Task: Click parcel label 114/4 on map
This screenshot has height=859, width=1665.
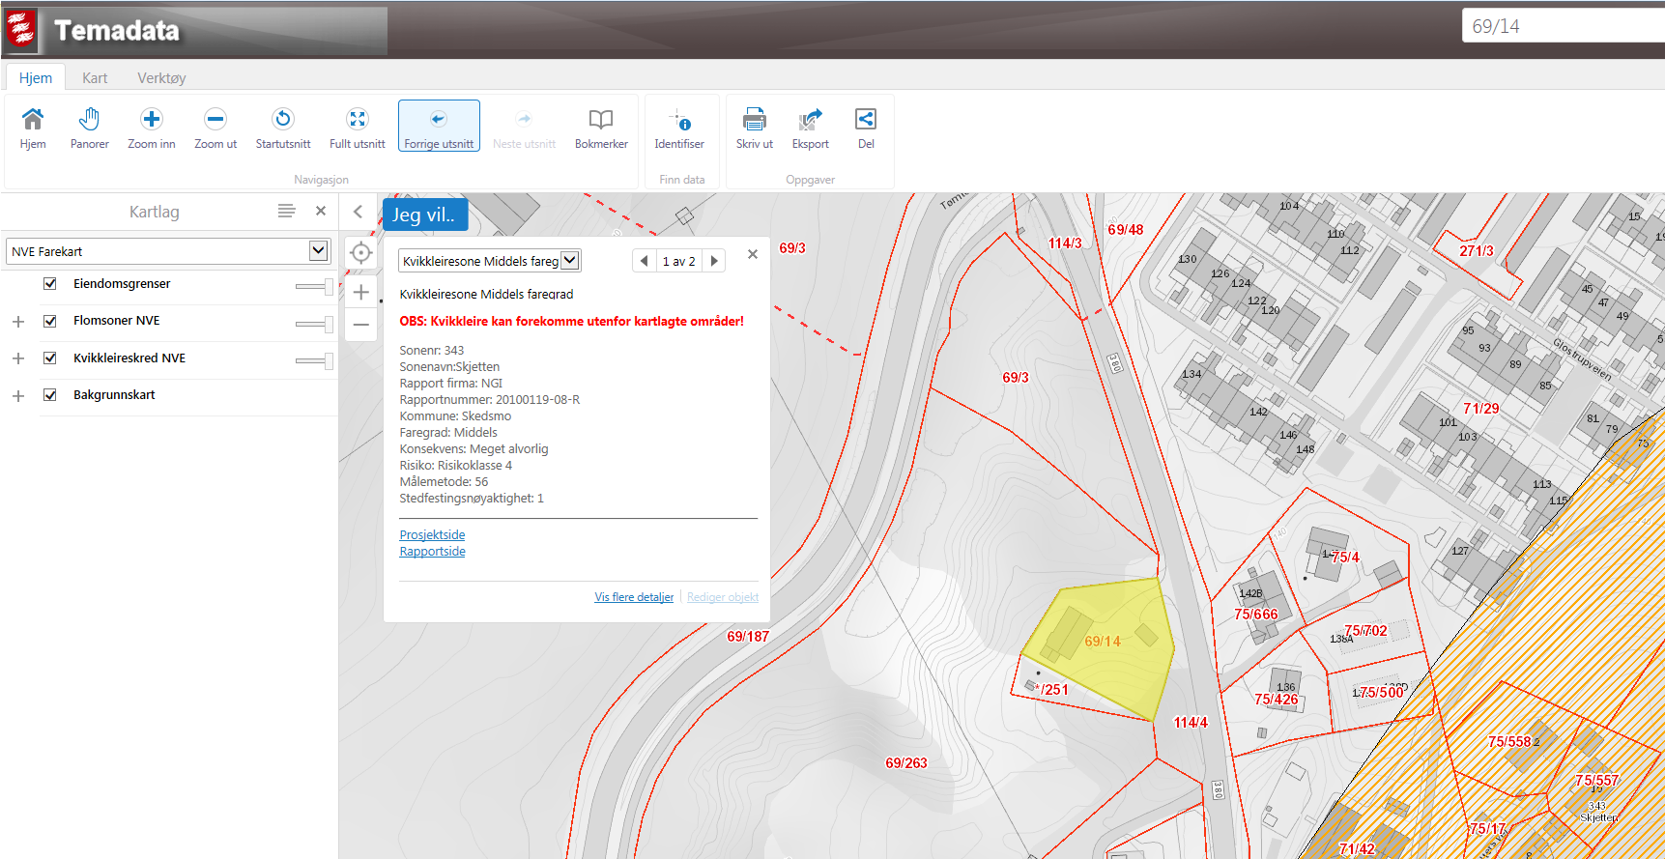Action: coord(1191,723)
